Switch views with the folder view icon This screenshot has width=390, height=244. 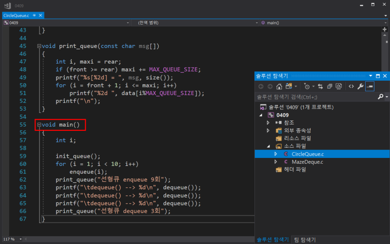[289, 87]
